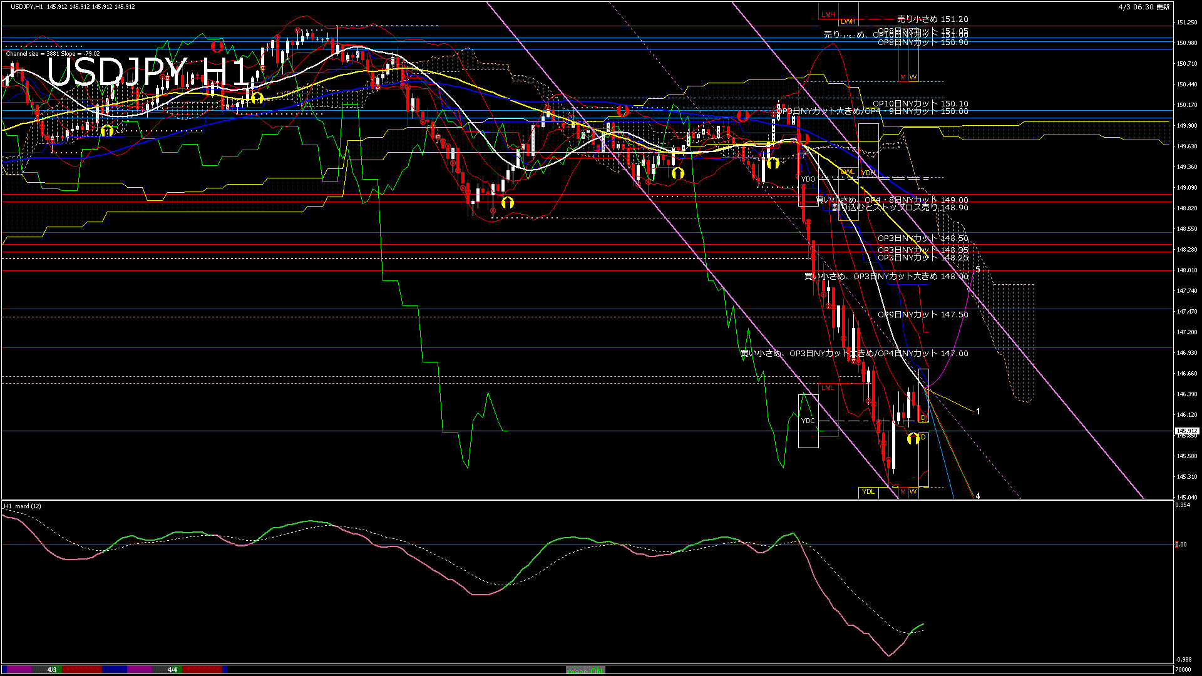The height and width of the screenshot is (676, 1202).
Task: Click the 4/3 06:30 更新 timestamp
Action: [1144, 7]
